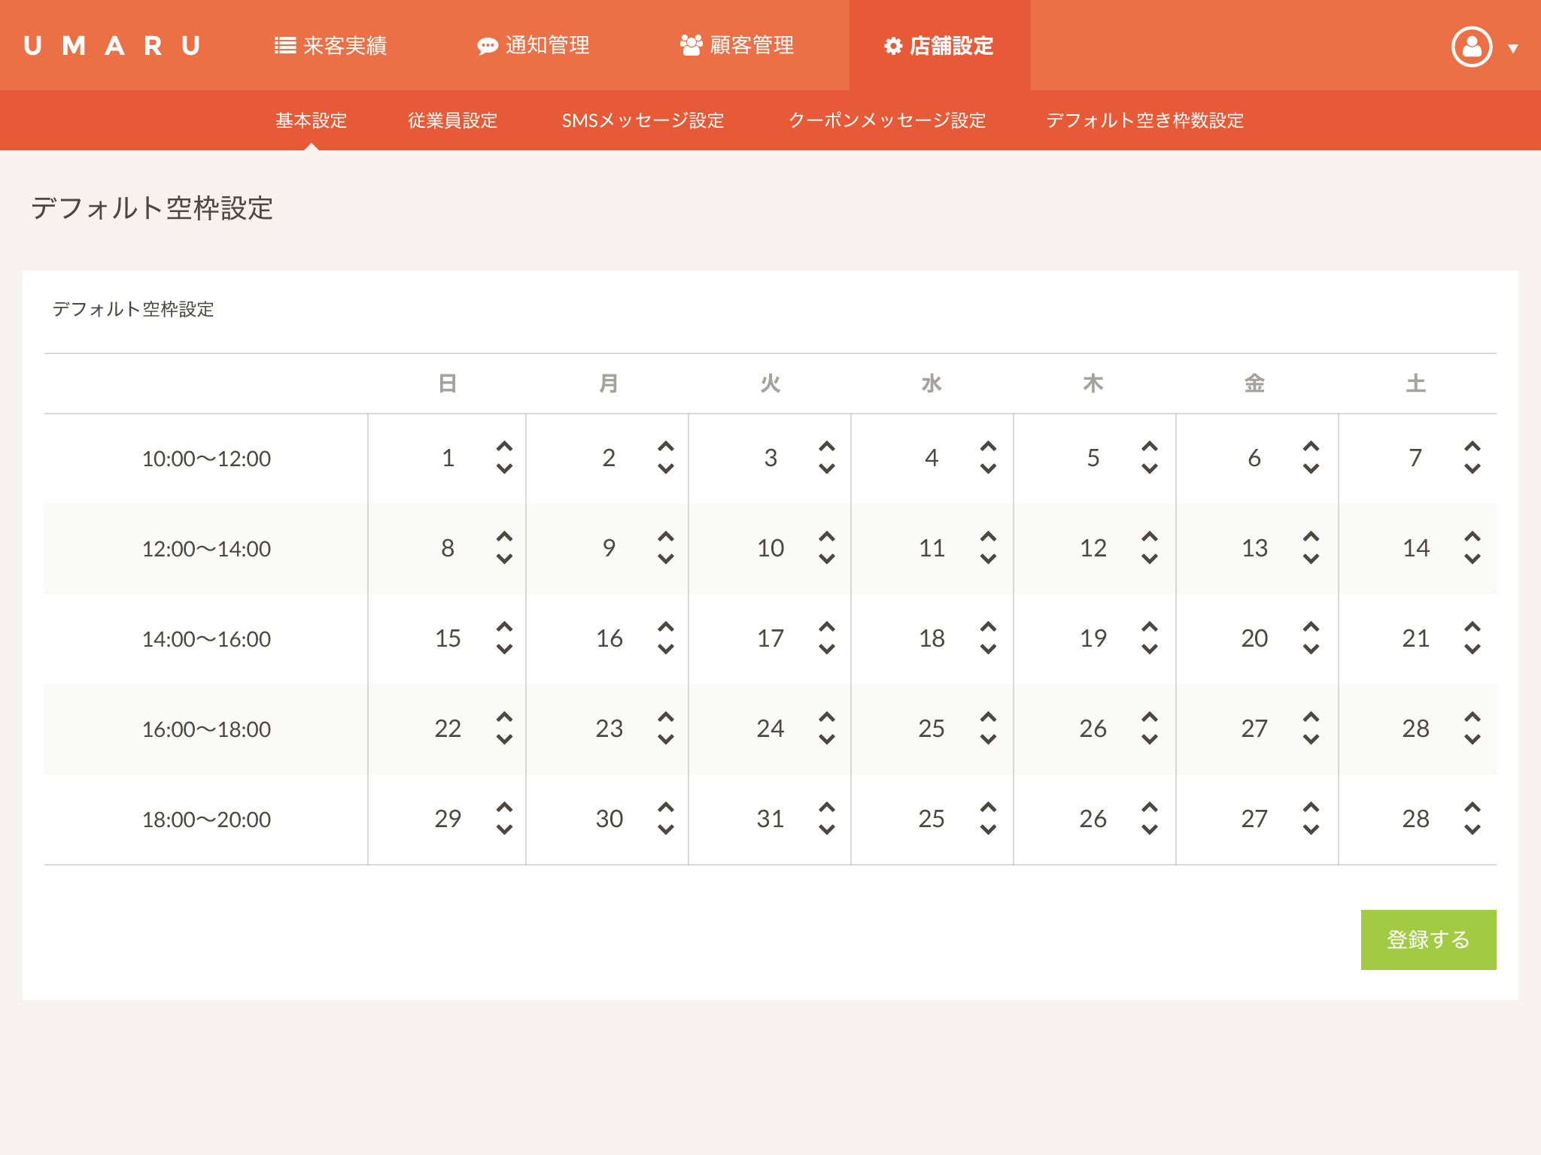The width and height of the screenshot is (1541, 1155).
Task: Decrease Friday 16:00～18:00 value showing 27
Action: coord(1311,739)
